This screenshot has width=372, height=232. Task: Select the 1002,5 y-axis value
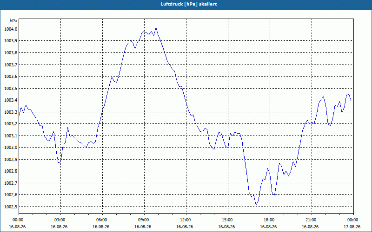point(11,206)
